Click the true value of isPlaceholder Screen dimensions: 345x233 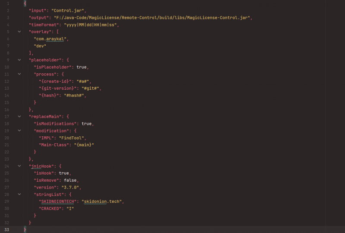[82, 67]
